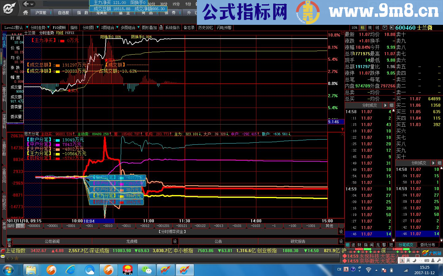443x276 pixels.
Task: Click the 设 button after 龙虎榜
Action: click(x=175, y=241)
